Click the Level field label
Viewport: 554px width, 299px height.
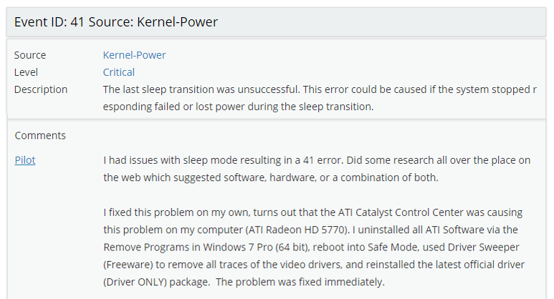[x=26, y=72]
